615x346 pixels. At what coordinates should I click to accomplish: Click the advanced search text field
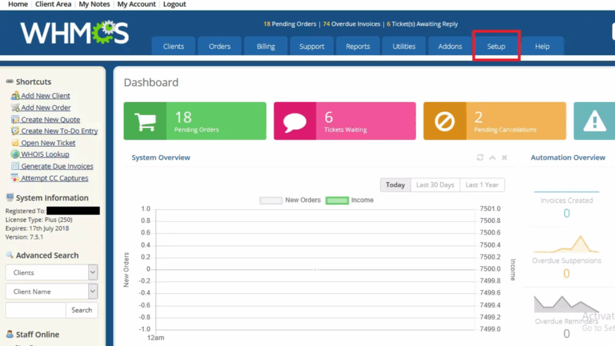point(35,310)
